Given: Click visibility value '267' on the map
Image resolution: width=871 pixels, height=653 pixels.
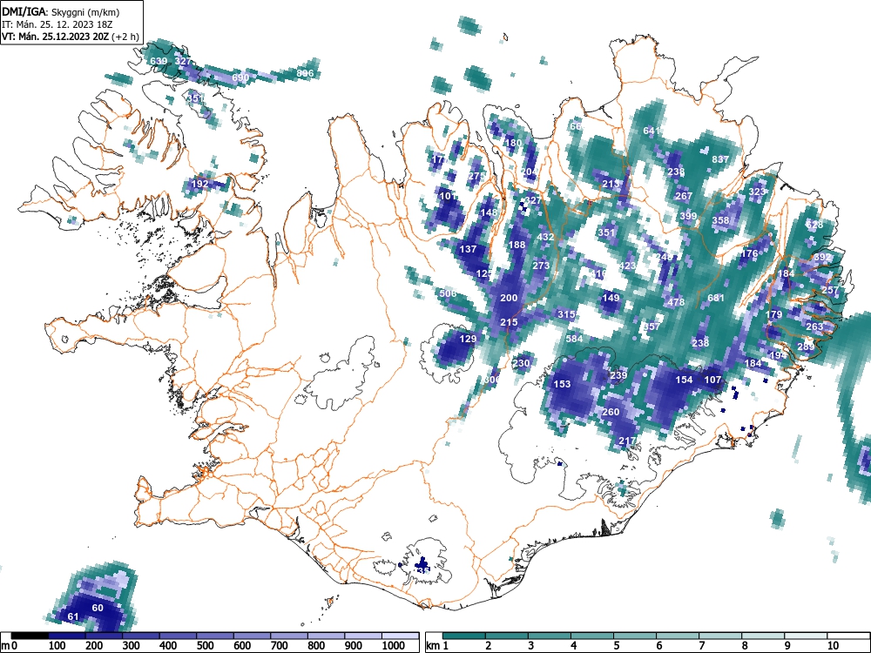Looking at the screenshot, I should pos(684,196).
